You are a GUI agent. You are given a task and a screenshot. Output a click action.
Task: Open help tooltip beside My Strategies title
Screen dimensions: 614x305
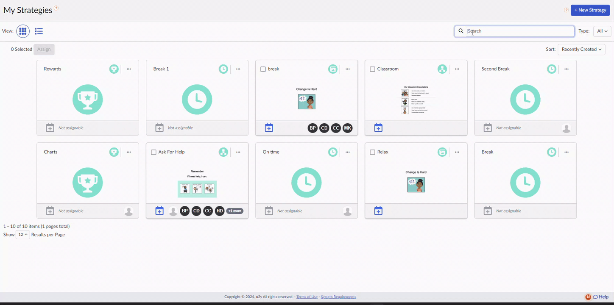56,8
